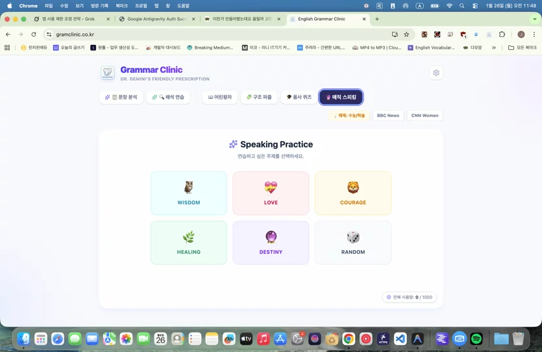The height and width of the screenshot is (352, 542).
Task: Open the Chrome tab search dropdown arrow
Action: click(534, 19)
